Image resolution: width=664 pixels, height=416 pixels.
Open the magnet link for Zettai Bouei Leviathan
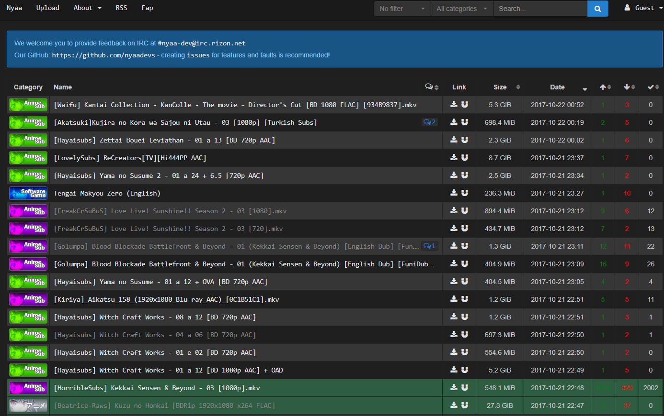coord(465,140)
